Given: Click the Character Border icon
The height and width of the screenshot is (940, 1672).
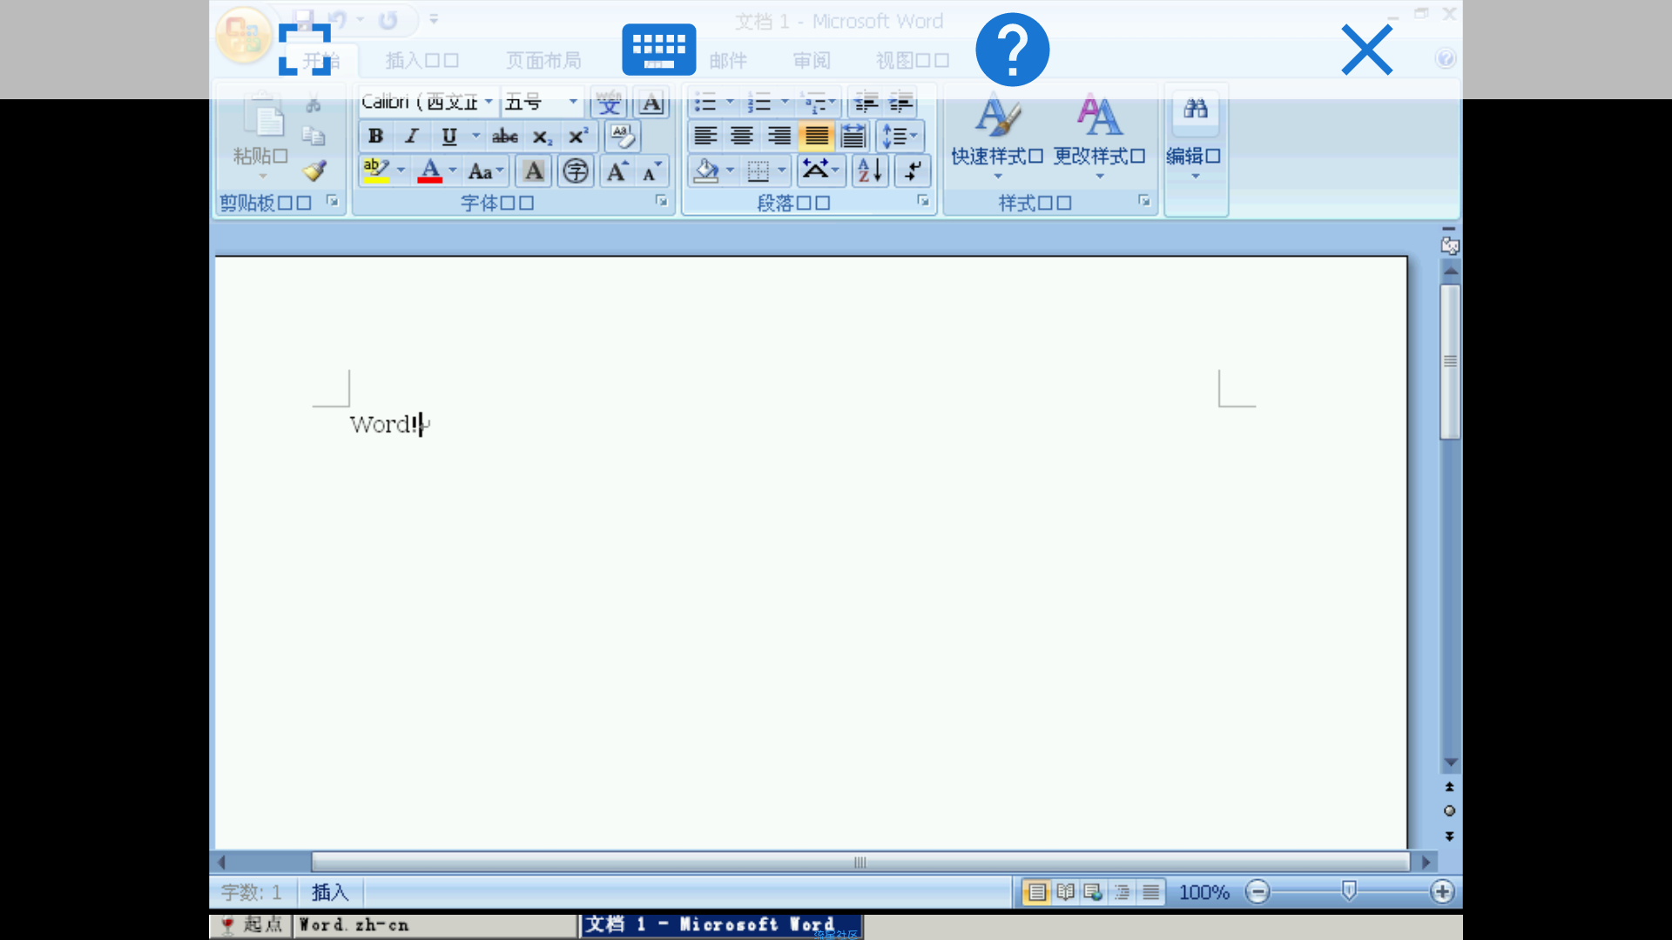Looking at the screenshot, I should (651, 103).
